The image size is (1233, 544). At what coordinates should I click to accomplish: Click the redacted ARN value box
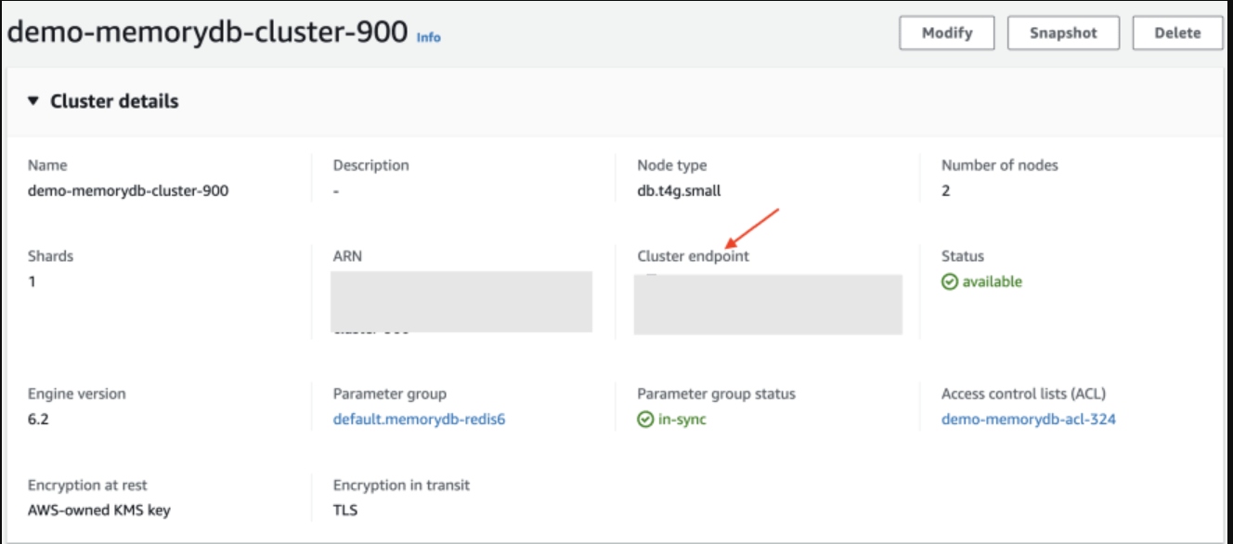461,302
